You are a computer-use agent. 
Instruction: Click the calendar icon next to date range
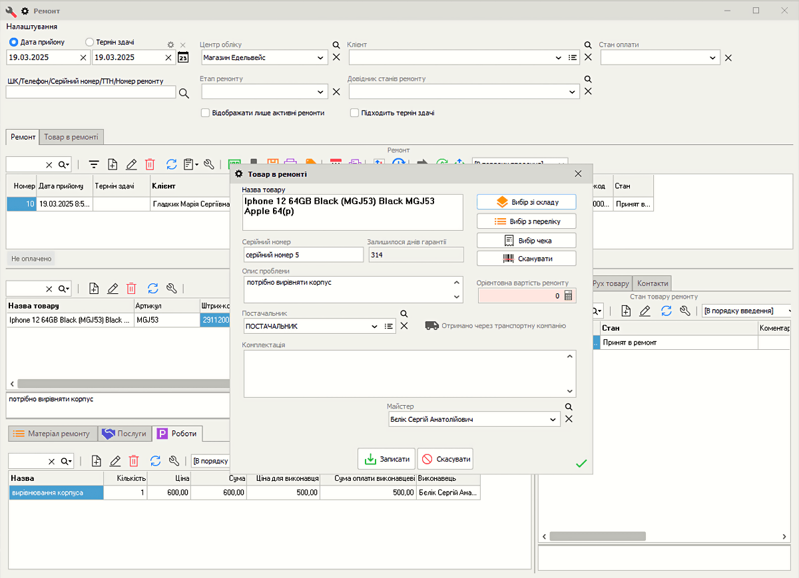pos(183,58)
